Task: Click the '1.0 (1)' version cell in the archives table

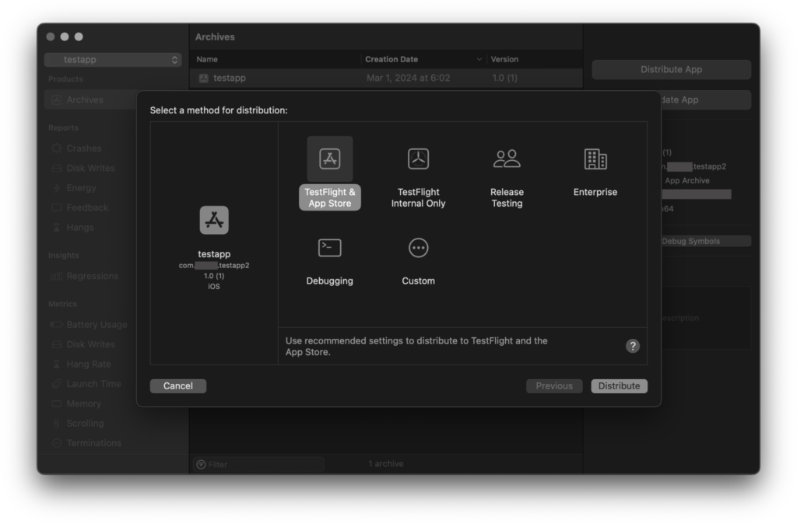Action: tap(504, 78)
